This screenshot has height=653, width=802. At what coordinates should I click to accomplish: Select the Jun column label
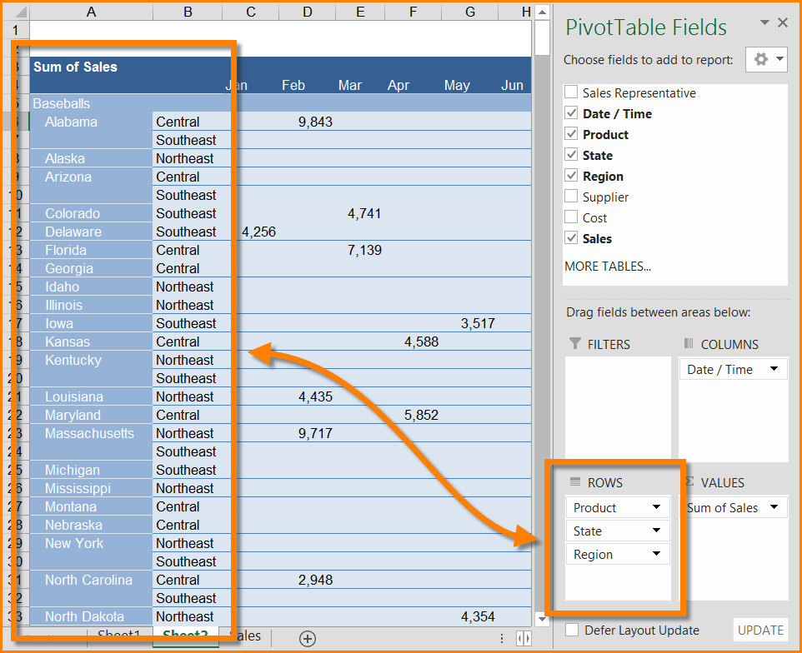click(512, 85)
